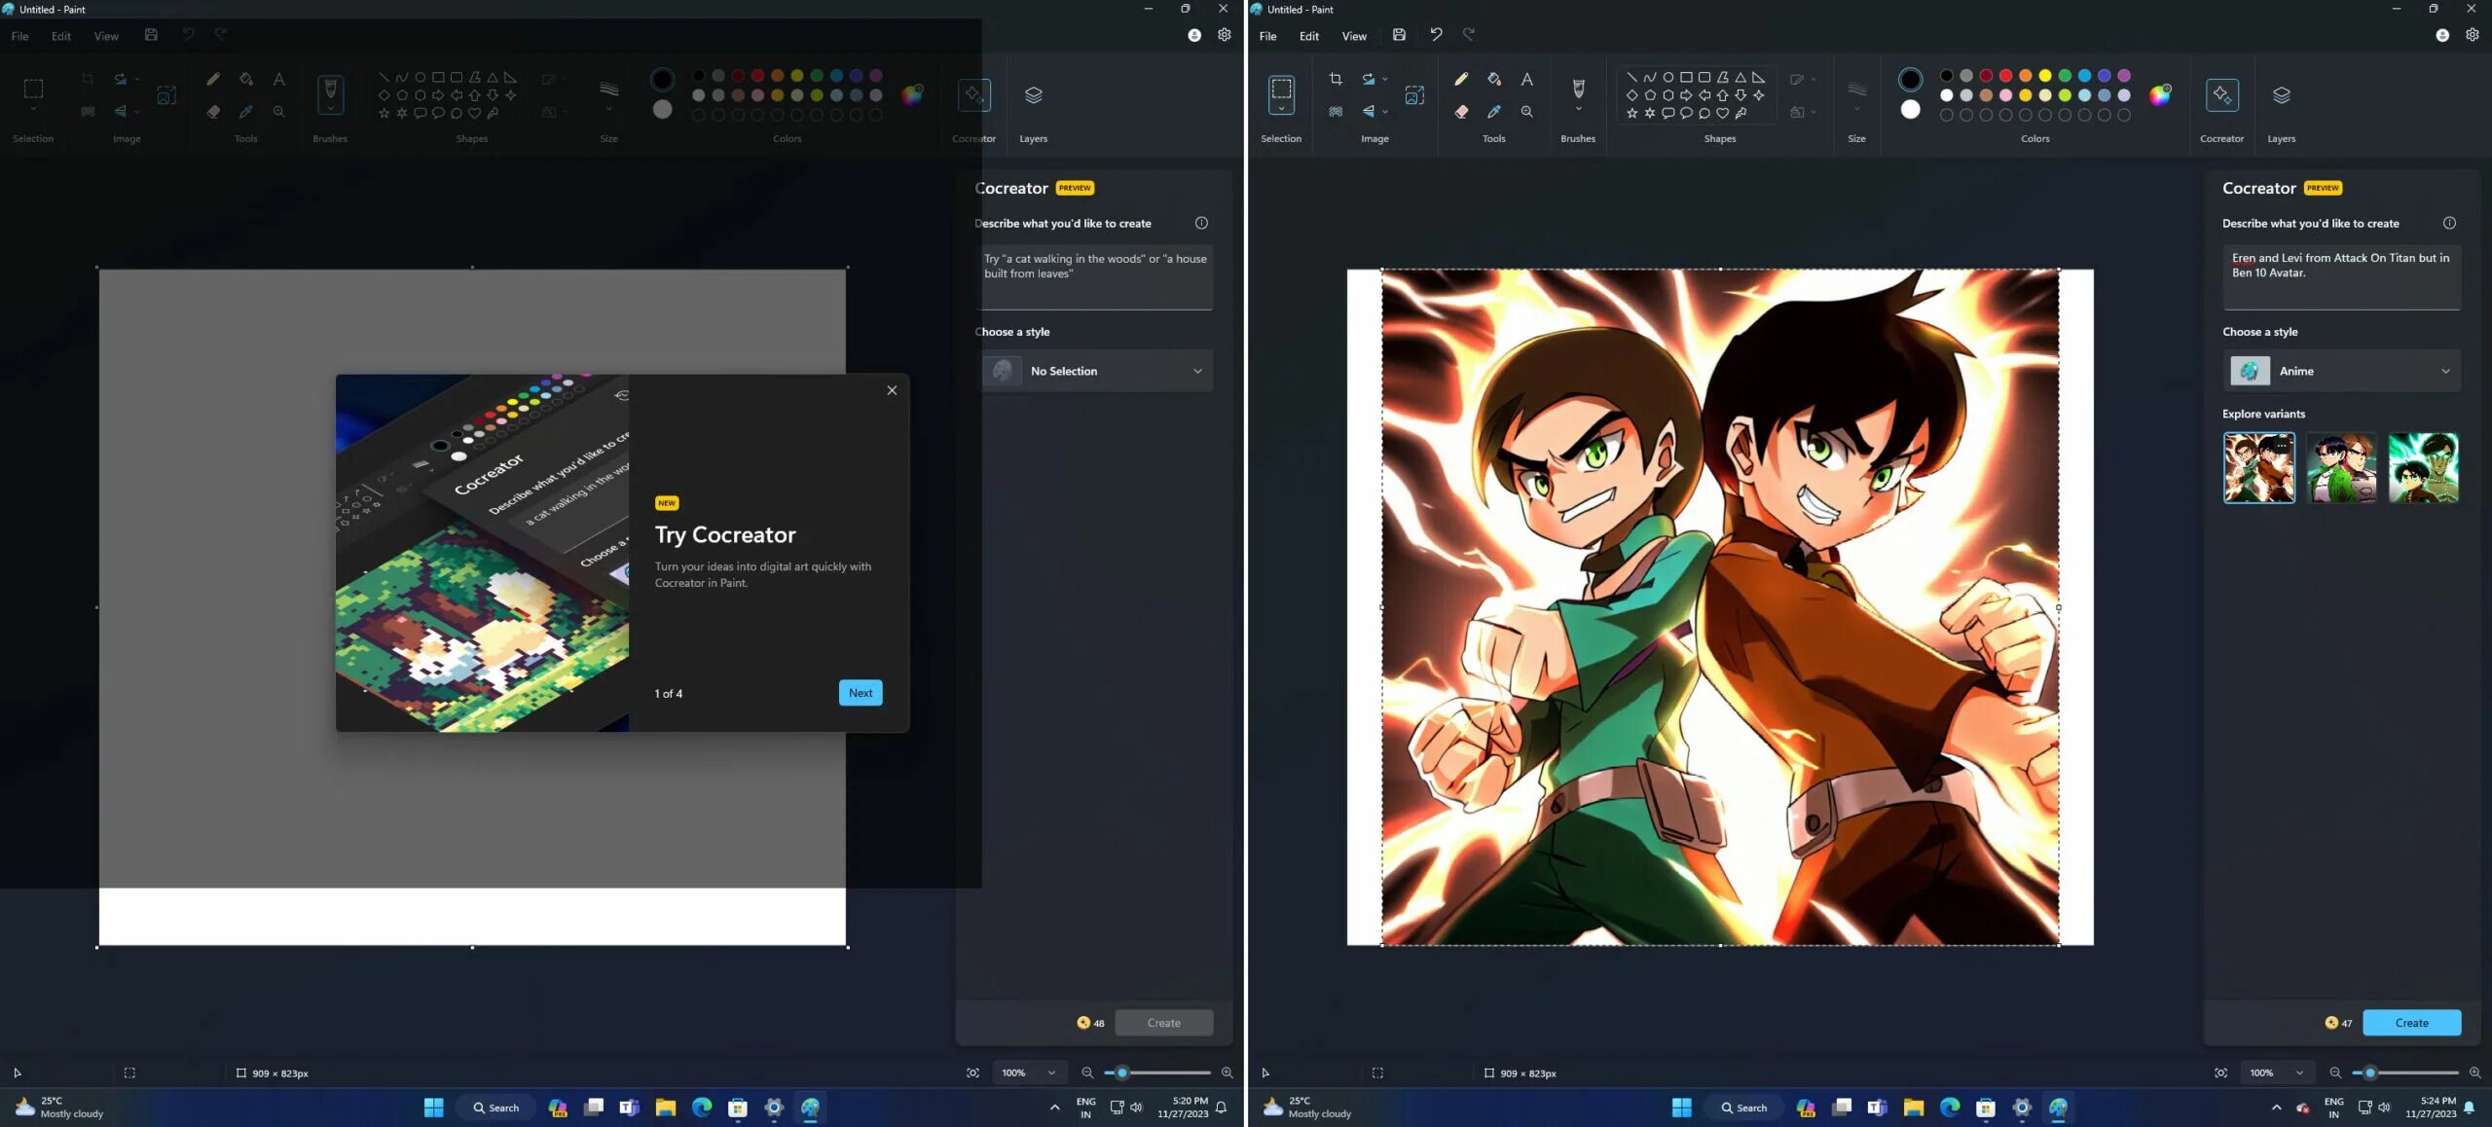
Task: Open the Edit colors rainbow wheel in right window
Action: click(2159, 94)
